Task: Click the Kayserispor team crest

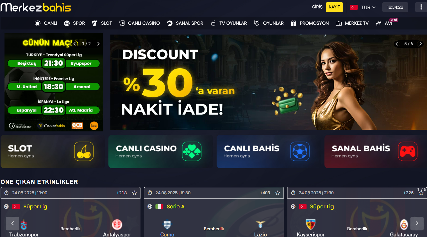Action: (x=311, y=224)
